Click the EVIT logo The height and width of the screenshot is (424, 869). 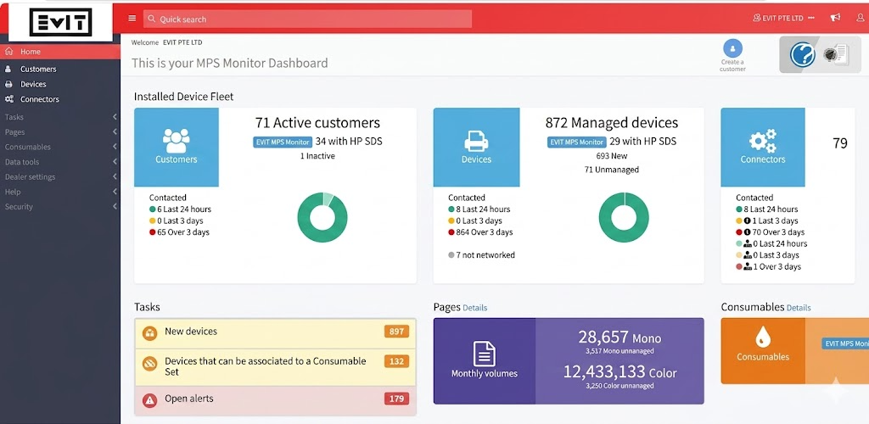[60, 22]
